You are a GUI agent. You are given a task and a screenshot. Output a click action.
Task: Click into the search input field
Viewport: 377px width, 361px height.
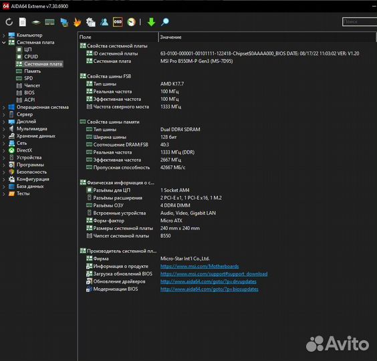(360, 21)
